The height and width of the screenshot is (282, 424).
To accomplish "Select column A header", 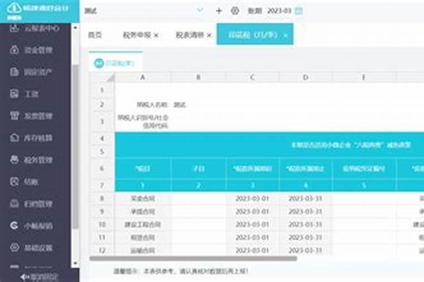I will (142, 77).
